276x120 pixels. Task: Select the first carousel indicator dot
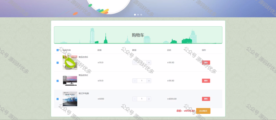point(135,15)
